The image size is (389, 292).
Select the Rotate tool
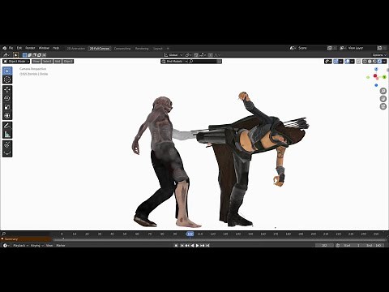(7, 98)
